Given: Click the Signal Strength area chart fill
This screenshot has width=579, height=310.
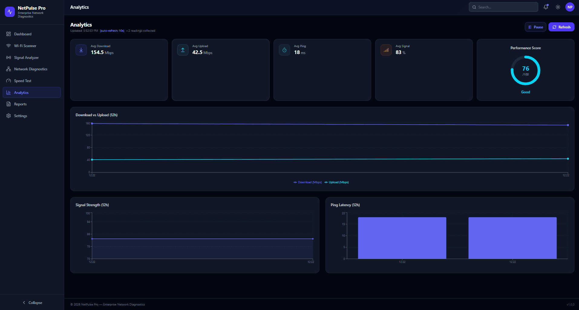Looking at the screenshot, I should pos(202,249).
